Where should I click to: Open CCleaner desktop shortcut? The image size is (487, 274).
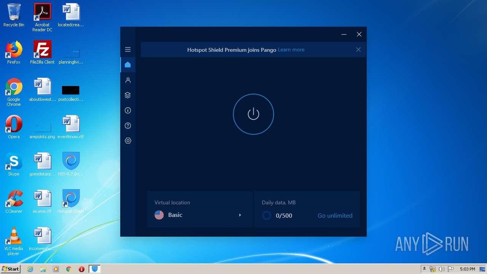click(x=14, y=202)
